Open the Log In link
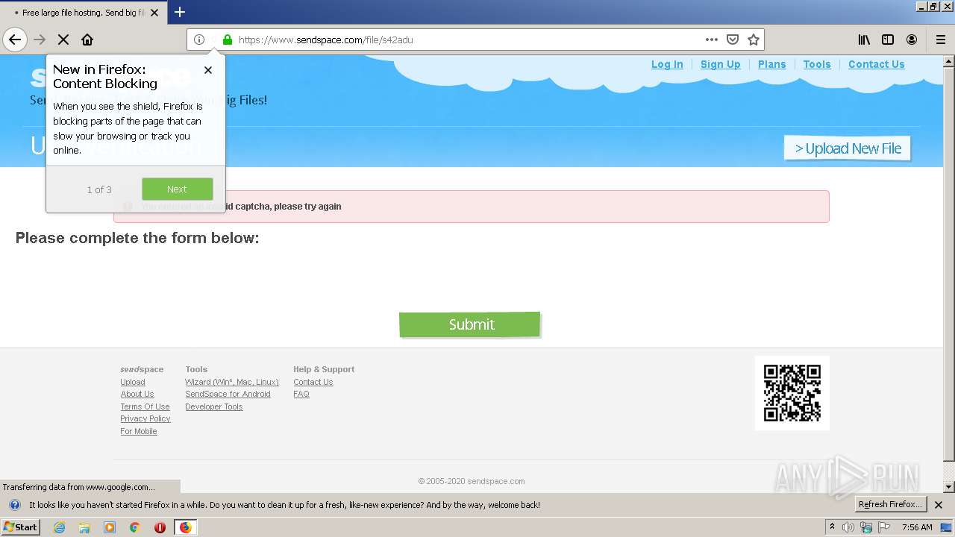955x537 pixels. click(667, 64)
